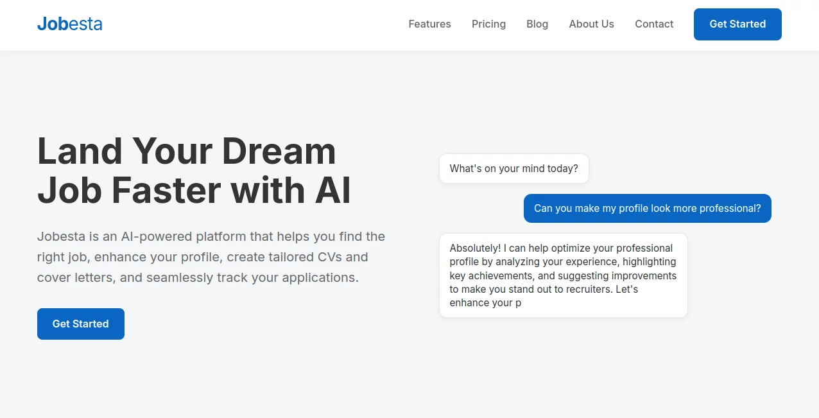Click the AI assistant's reply bubble
819x418 pixels.
[x=563, y=275]
